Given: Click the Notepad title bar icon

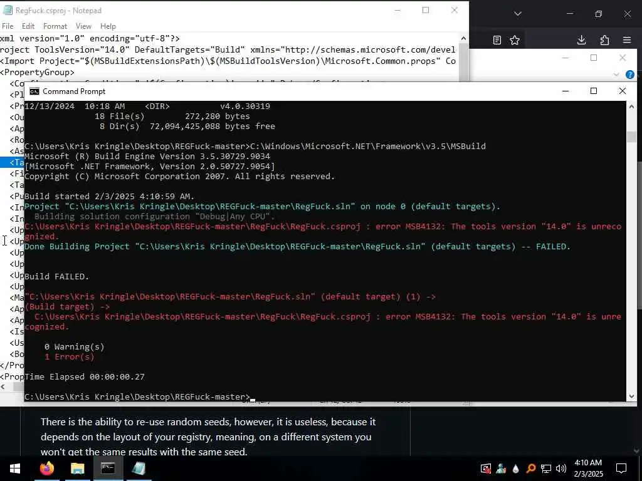Looking at the screenshot, I should pyautogui.click(x=8, y=10).
